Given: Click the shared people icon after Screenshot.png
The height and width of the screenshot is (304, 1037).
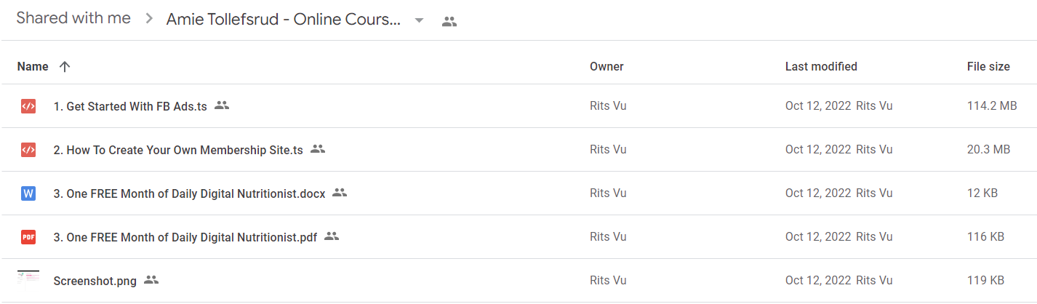Looking at the screenshot, I should [x=151, y=280].
